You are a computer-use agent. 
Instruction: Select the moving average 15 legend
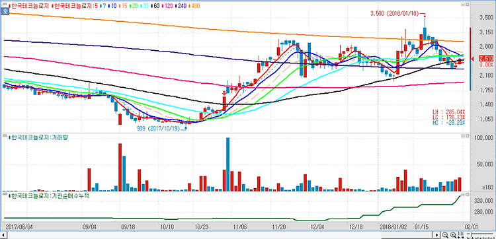[x=124, y=5]
